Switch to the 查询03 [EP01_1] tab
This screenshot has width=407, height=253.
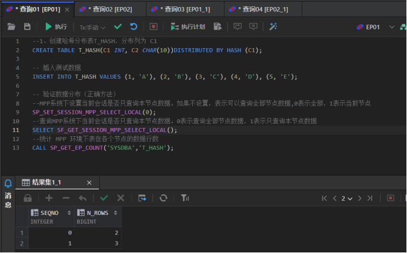pos(185,9)
